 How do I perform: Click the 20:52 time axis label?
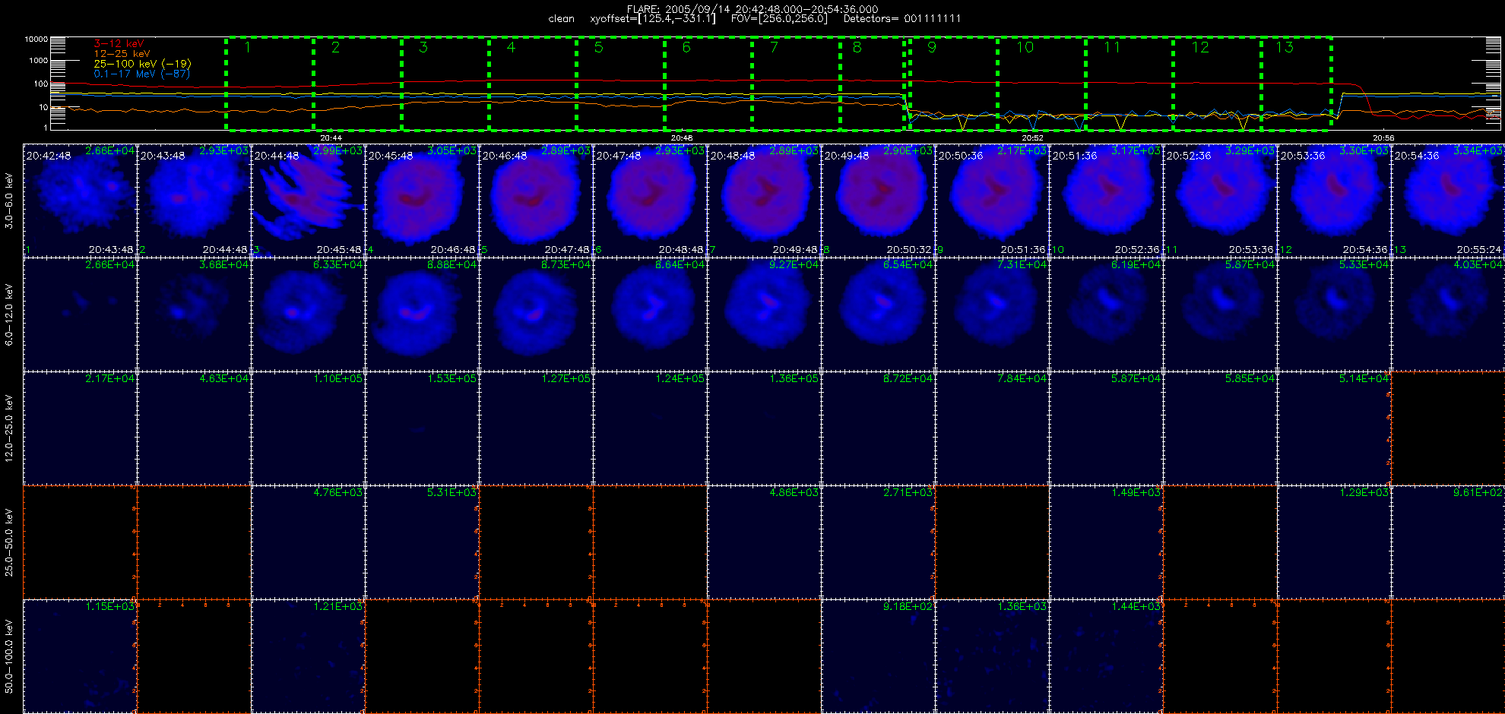tap(1032, 137)
